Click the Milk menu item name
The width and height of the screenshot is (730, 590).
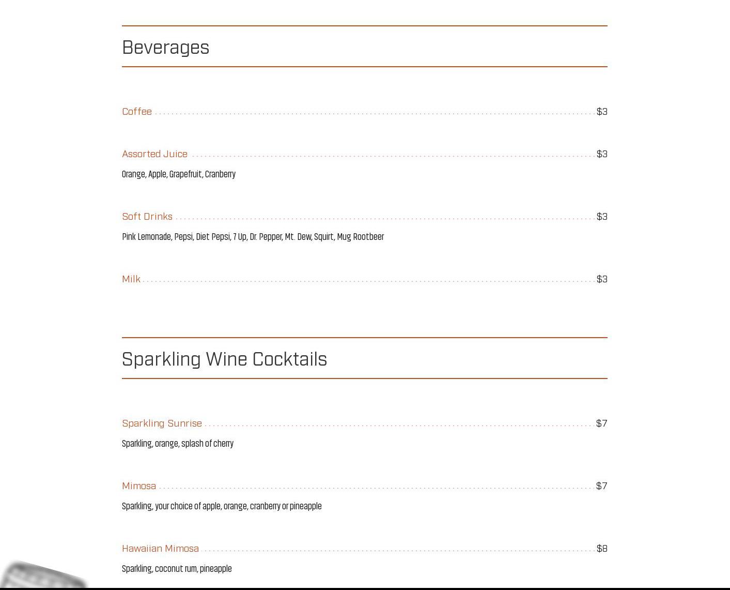click(131, 279)
